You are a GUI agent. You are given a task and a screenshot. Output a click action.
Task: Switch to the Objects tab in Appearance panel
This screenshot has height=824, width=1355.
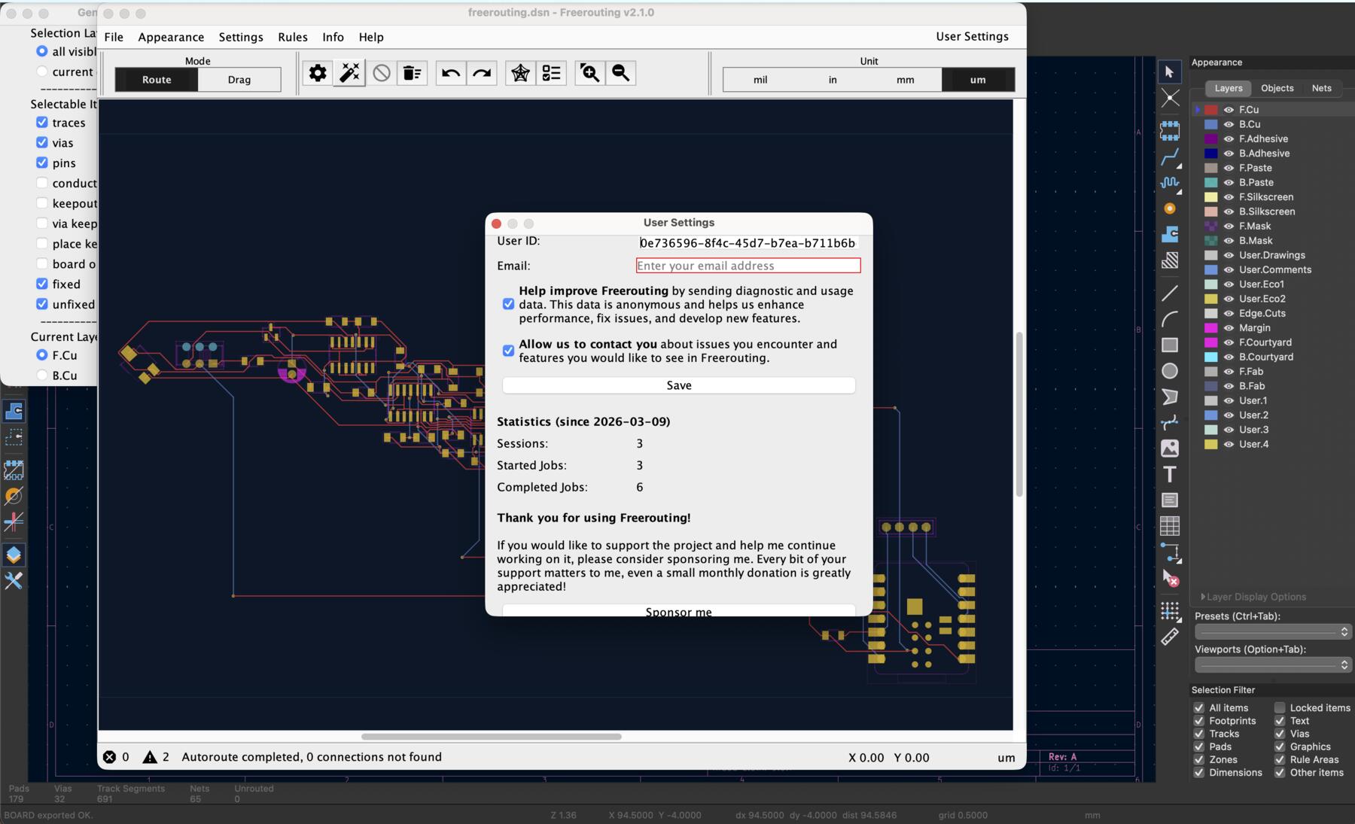tap(1277, 88)
